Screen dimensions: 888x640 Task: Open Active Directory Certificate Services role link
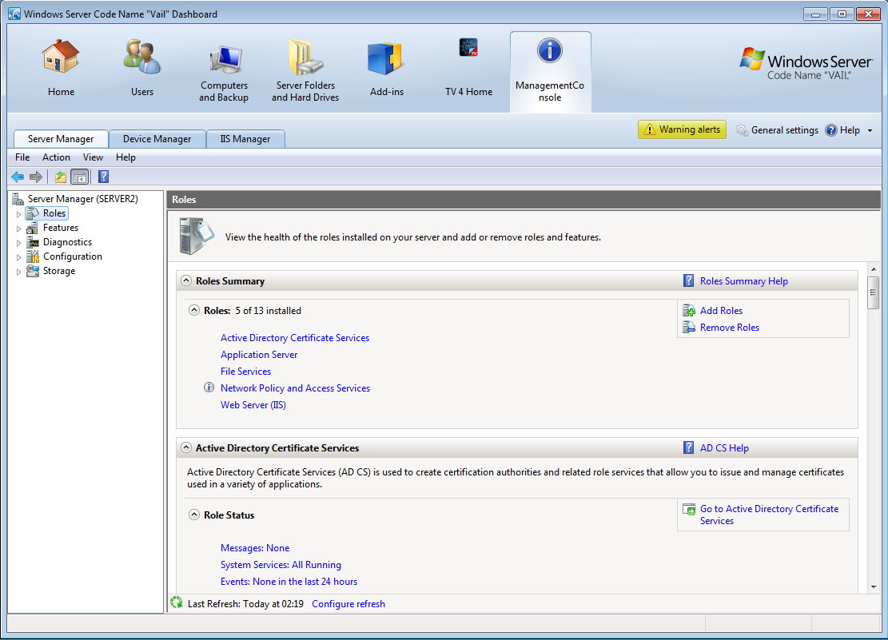pyautogui.click(x=294, y=337)
